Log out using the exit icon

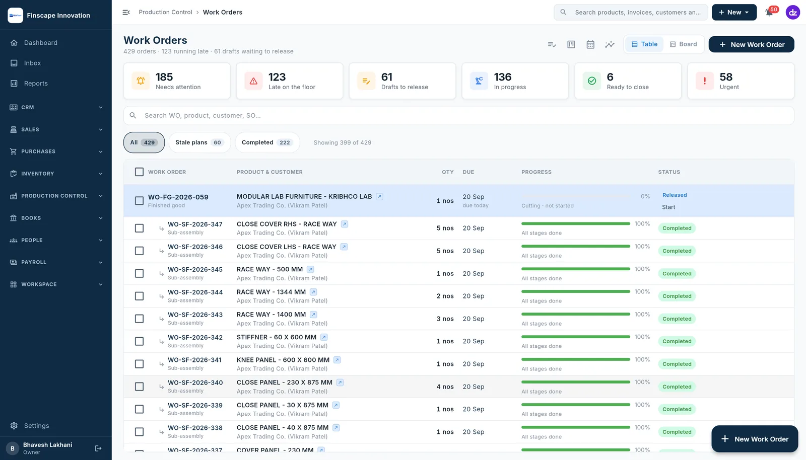(98, 448)
